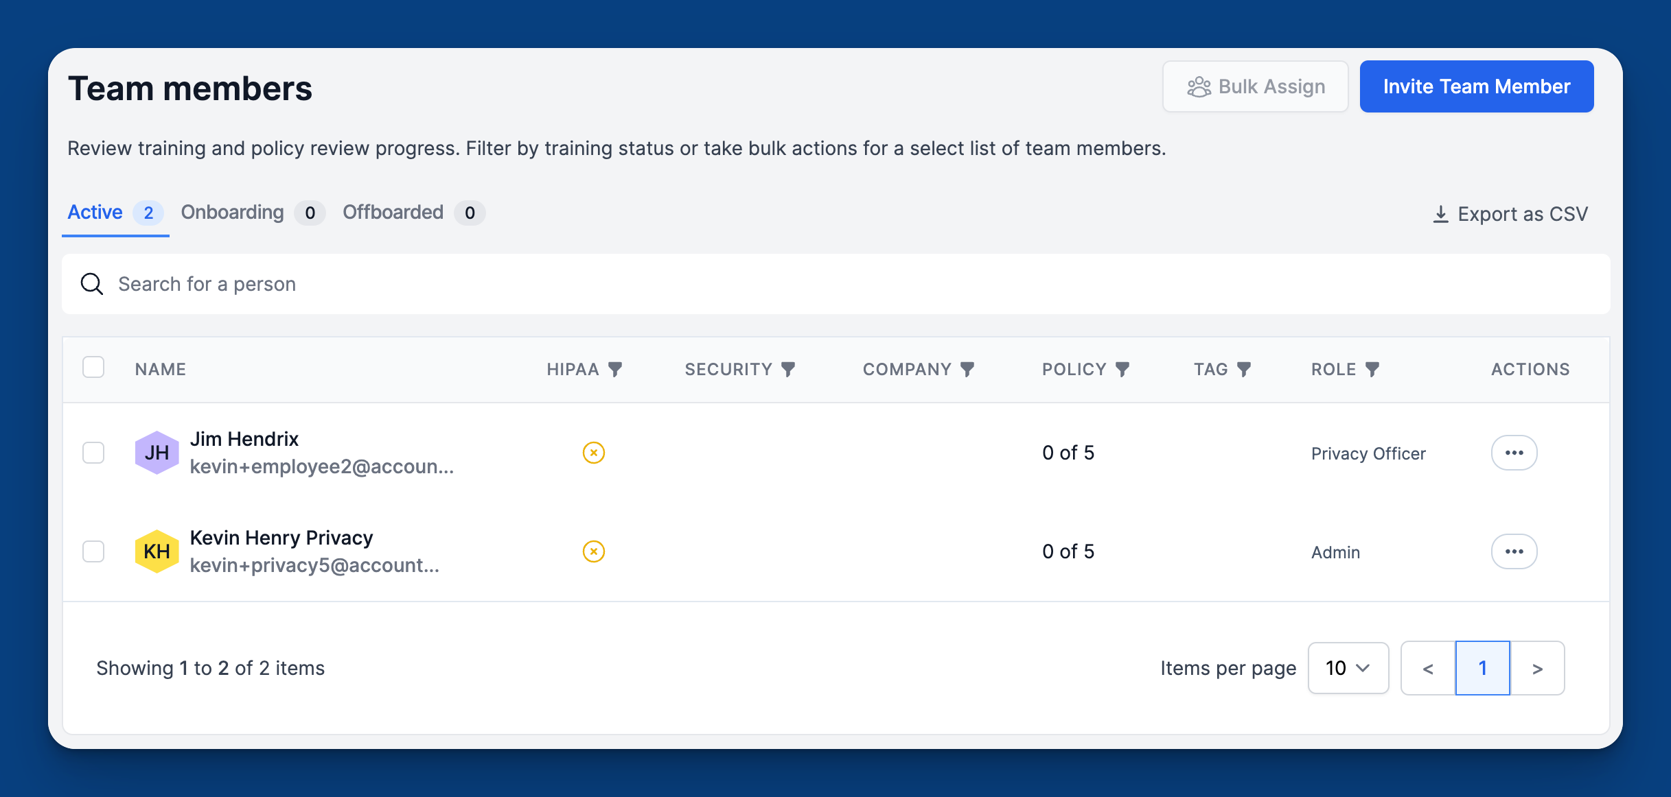
Task: Open actions menu for Jim Hendrix
Action: point(1514,453)
